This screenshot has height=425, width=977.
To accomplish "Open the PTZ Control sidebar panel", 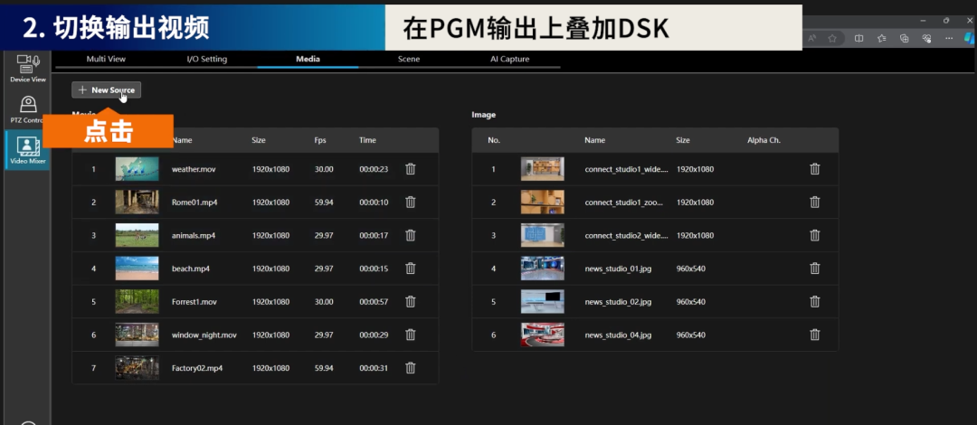I will 27,109.
